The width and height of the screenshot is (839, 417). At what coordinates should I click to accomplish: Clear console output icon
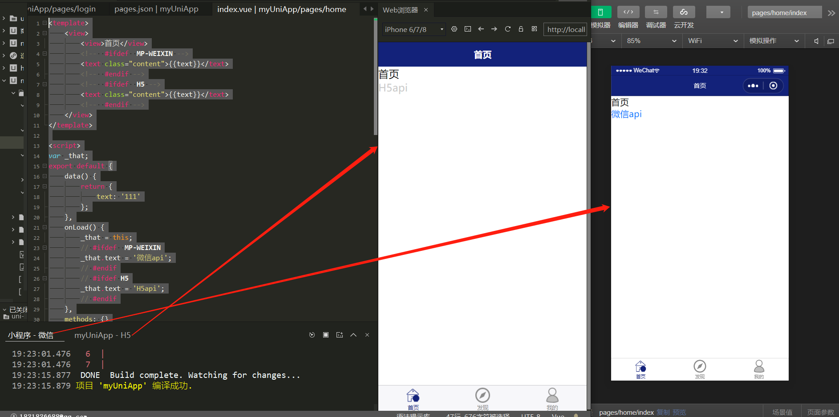[x=340, y=335]
